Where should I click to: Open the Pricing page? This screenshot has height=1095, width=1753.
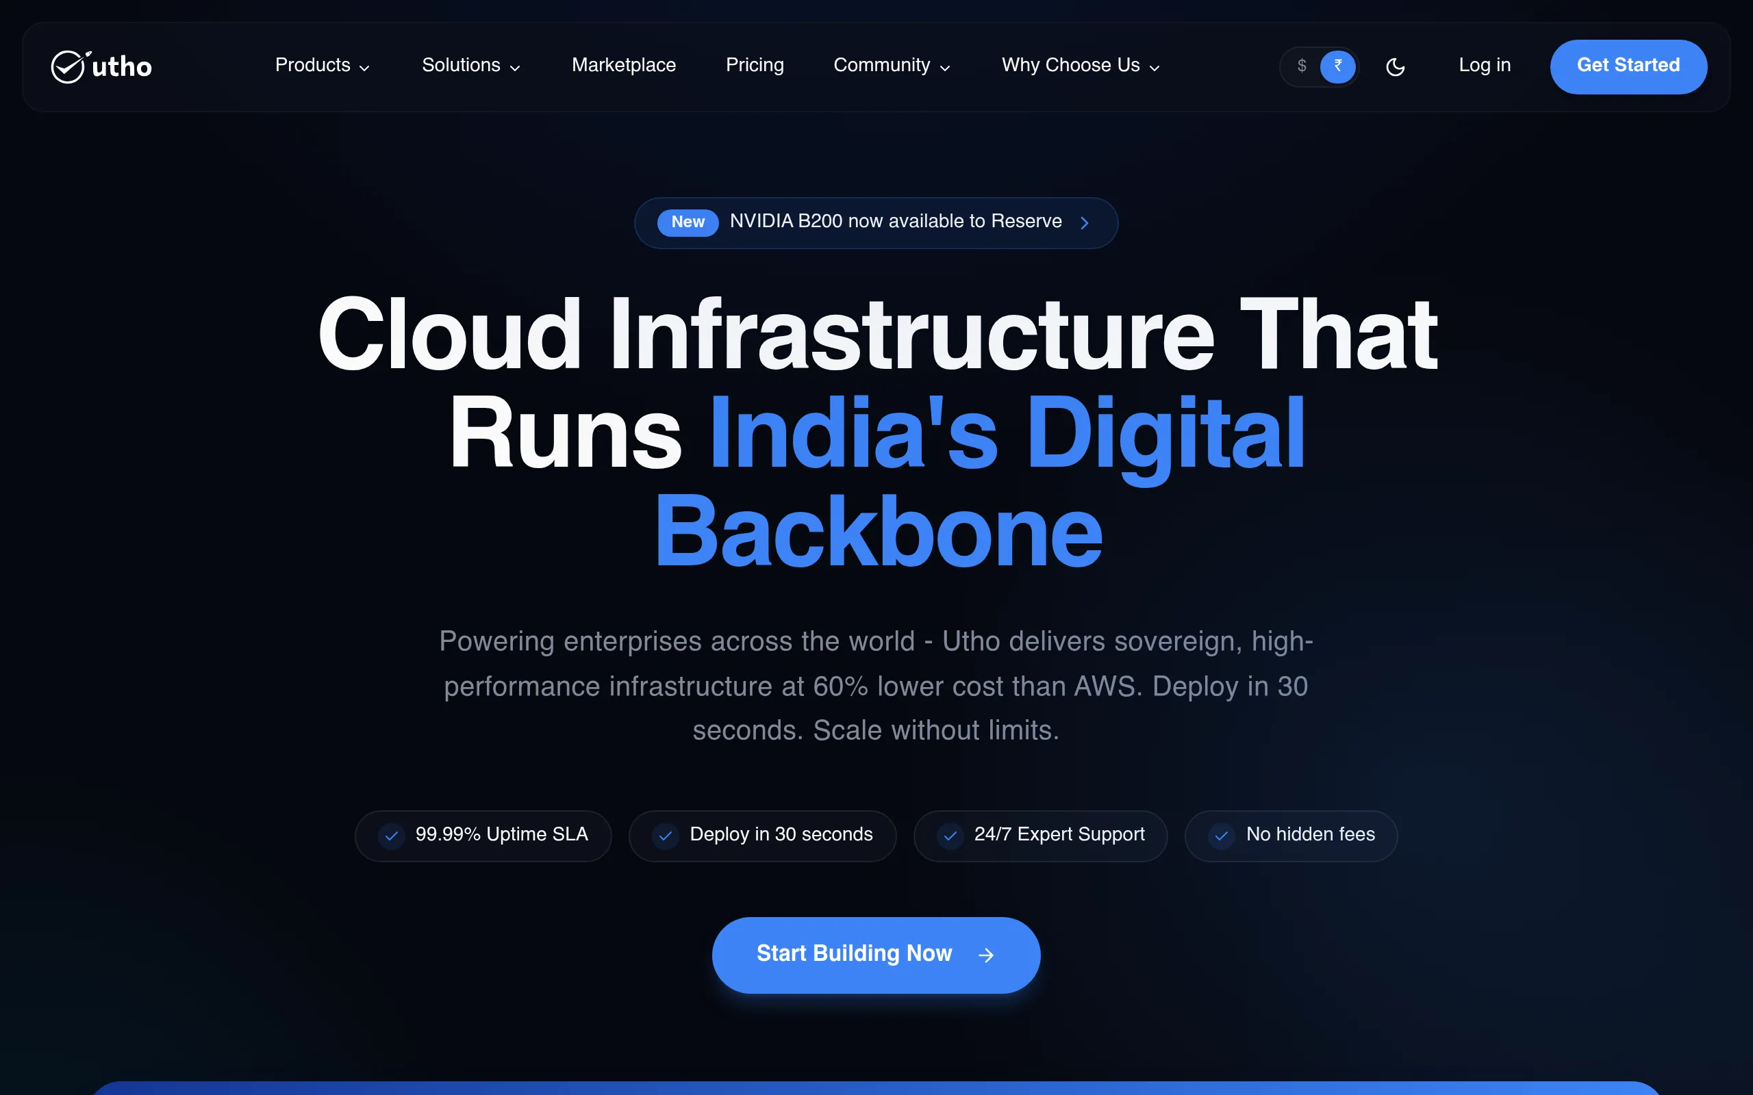pyautogui.click(x=755, y=65)
